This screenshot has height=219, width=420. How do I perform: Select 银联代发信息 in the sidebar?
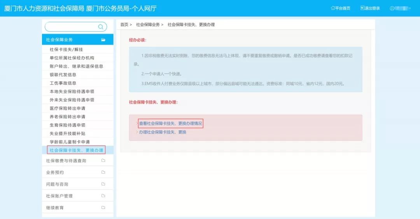63,75
